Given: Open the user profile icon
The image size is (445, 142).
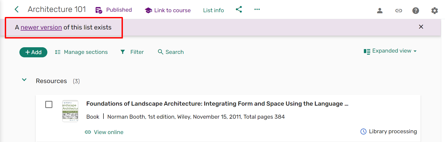Looking at the screenshot, I should (x=380, y=11).
